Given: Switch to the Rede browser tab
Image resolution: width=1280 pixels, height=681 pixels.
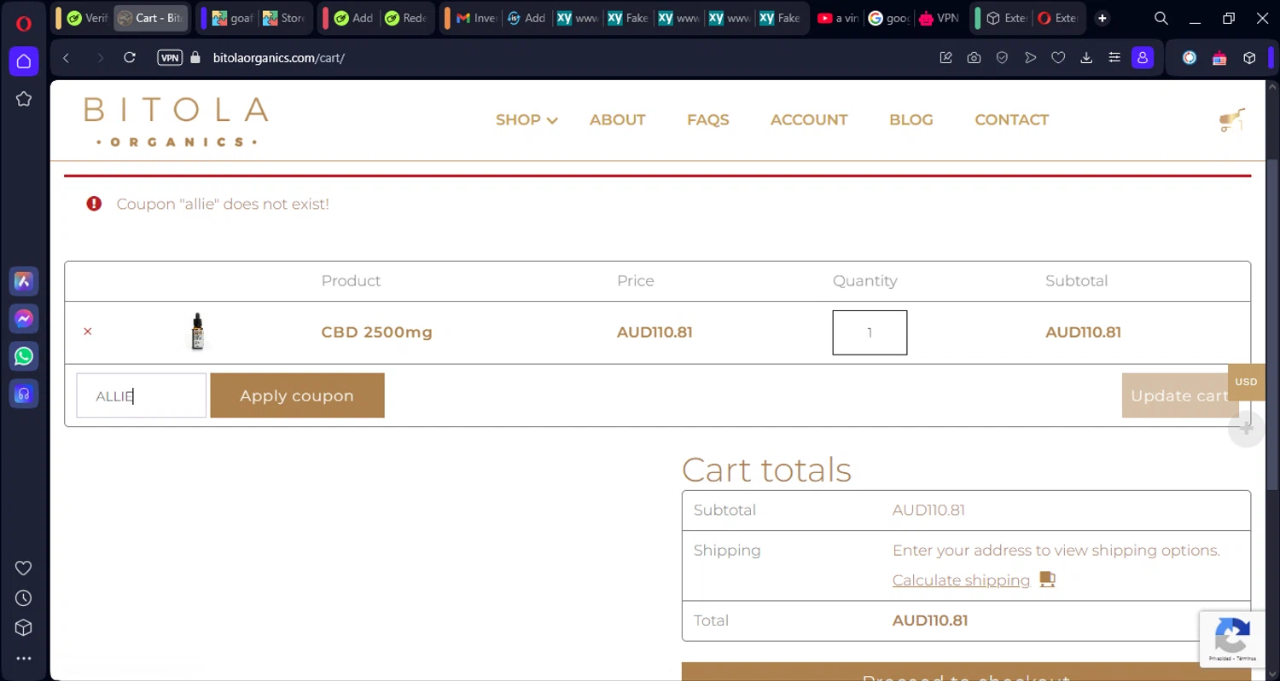Looking at the screenshot, I should [406, 18].
